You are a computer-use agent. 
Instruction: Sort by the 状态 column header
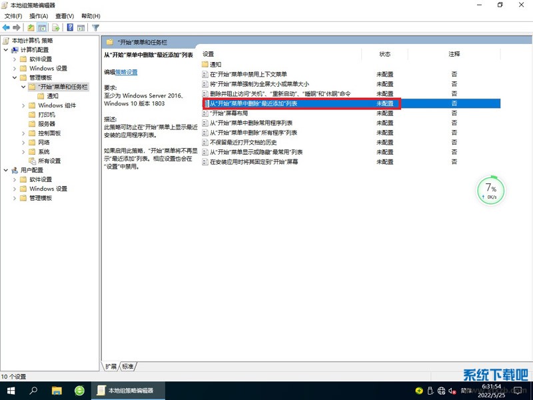(x=385, y=53)
